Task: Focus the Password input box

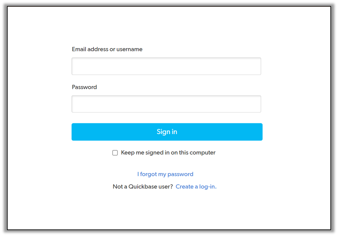Action: [166, 104]
